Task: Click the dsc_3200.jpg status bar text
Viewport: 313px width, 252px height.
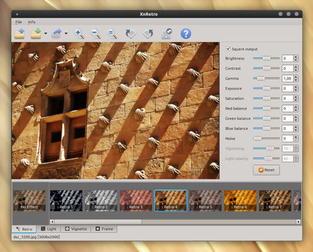Action: tap(36, 237)
